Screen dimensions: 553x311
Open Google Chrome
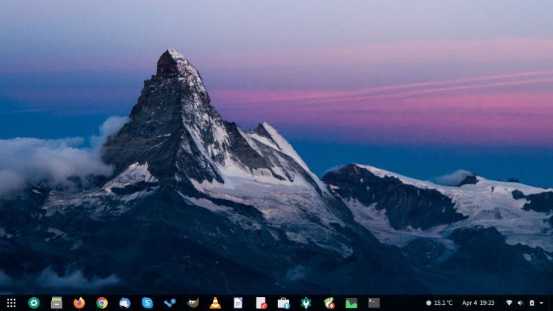[102, 303]
